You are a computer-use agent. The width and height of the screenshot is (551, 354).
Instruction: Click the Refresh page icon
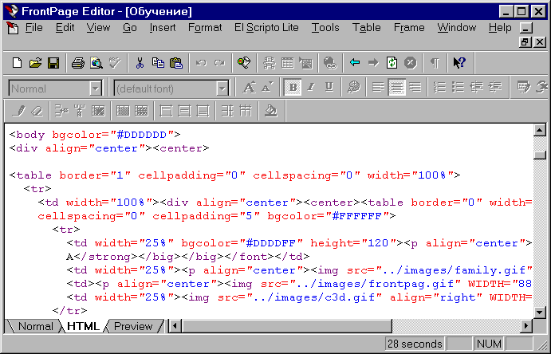coord(392,62)
